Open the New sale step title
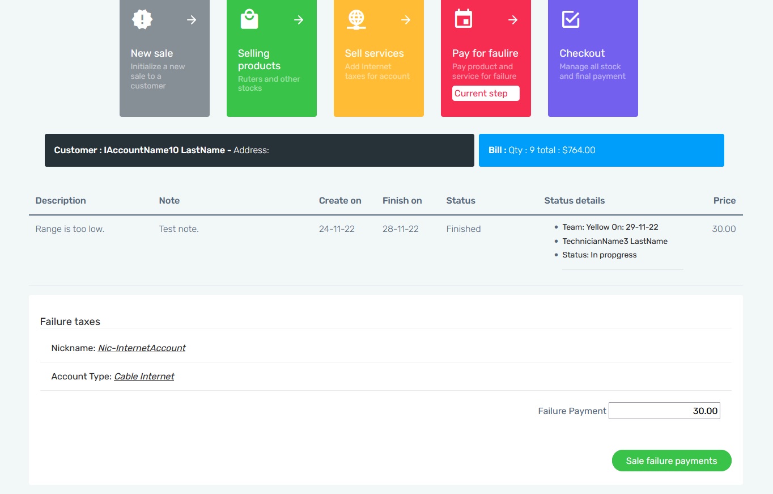The width and height of the screenshot is (773, 494). (152, 53)
